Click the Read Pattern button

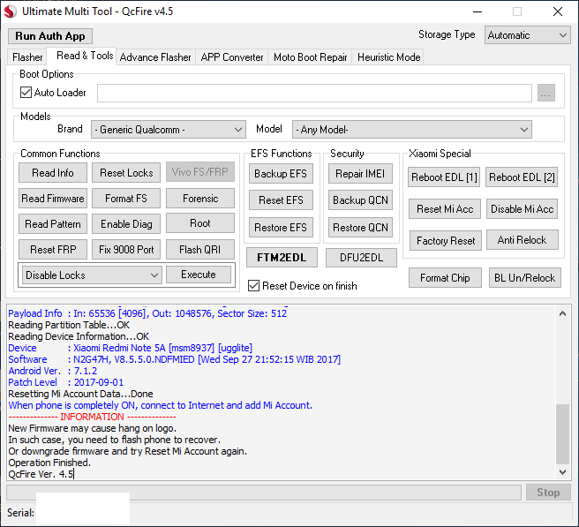(53, 224)
